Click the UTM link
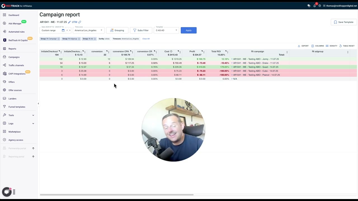 (74, 22)
